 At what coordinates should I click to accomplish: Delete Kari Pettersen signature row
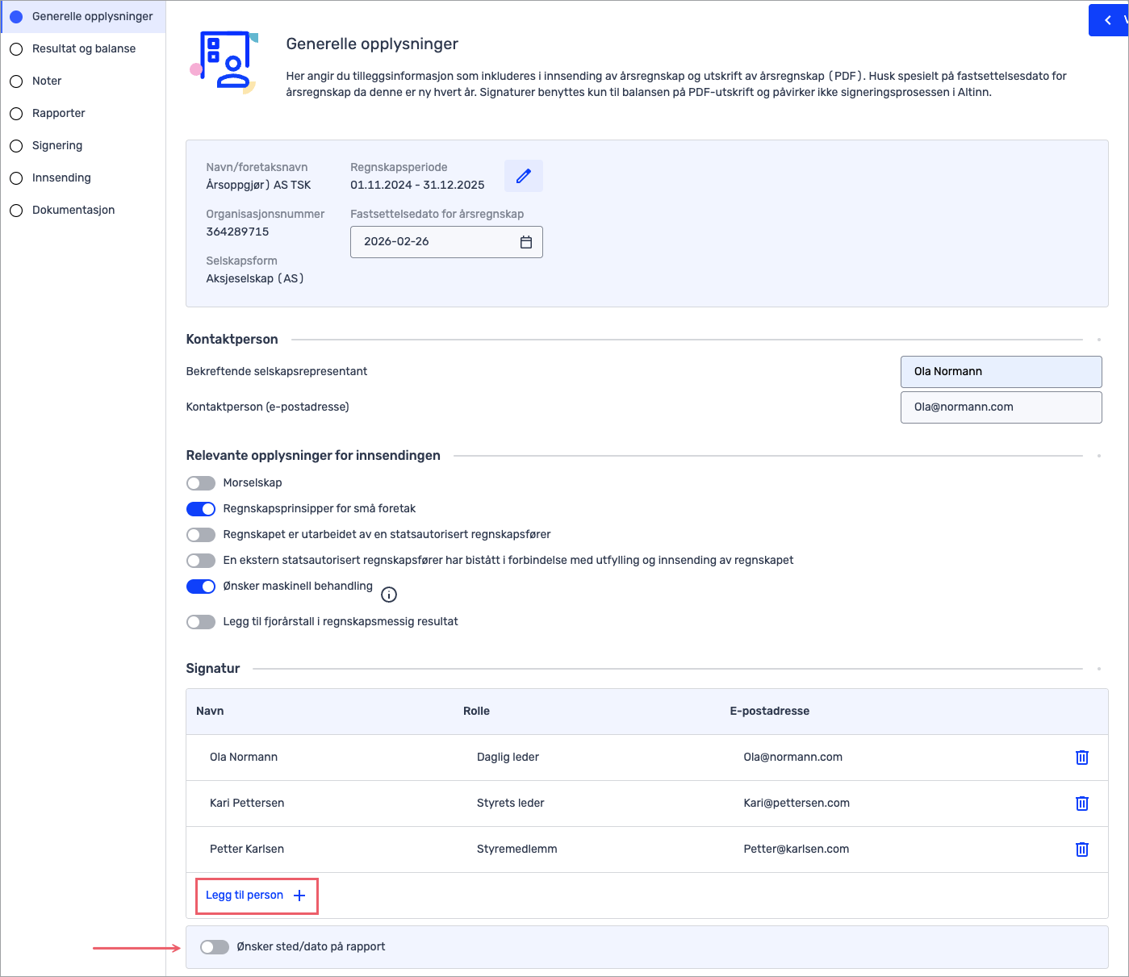click(1081, 804)
